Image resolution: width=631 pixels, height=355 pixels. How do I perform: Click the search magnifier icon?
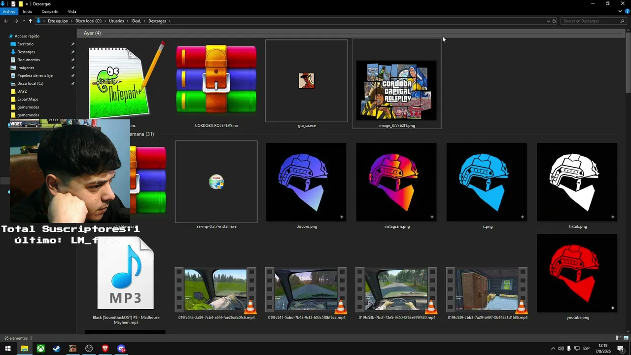[622, 21]
